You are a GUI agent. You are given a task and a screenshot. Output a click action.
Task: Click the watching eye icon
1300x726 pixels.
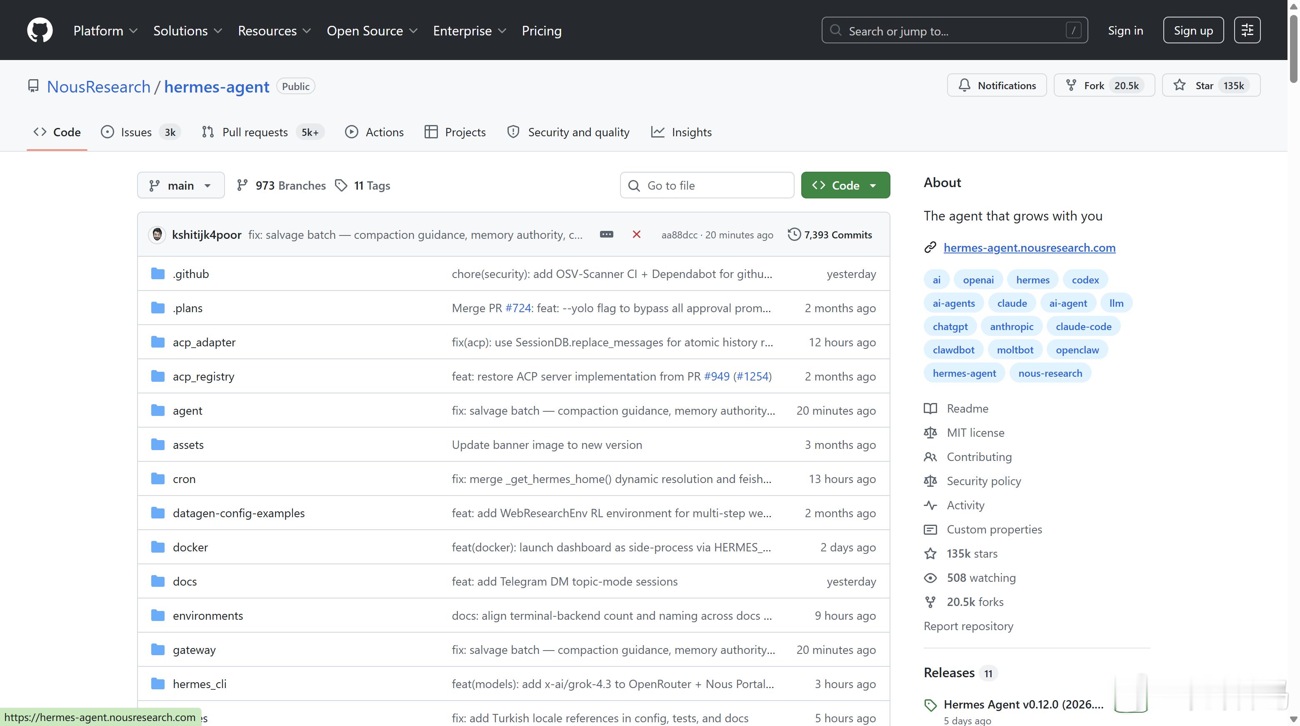[x=930, y=578]
